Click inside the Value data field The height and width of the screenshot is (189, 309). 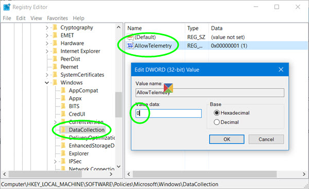[x=169, y=113]
